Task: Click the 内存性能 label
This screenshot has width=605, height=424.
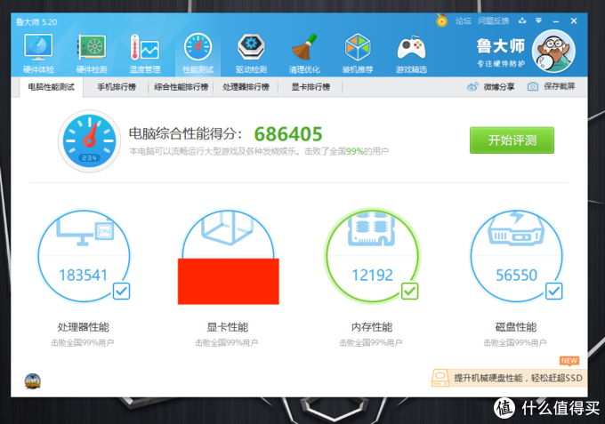Action: (x=372, y=327)
